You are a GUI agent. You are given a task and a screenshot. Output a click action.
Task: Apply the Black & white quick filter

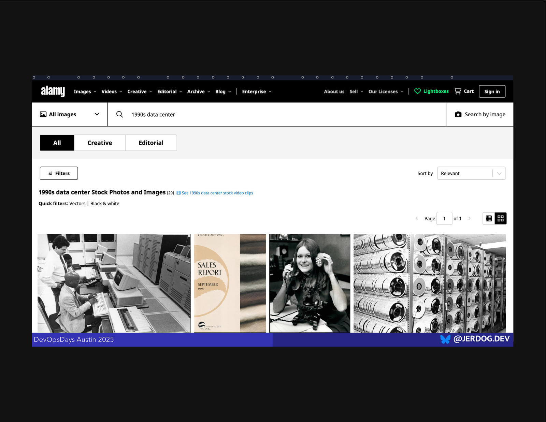[x=105, y=203]
